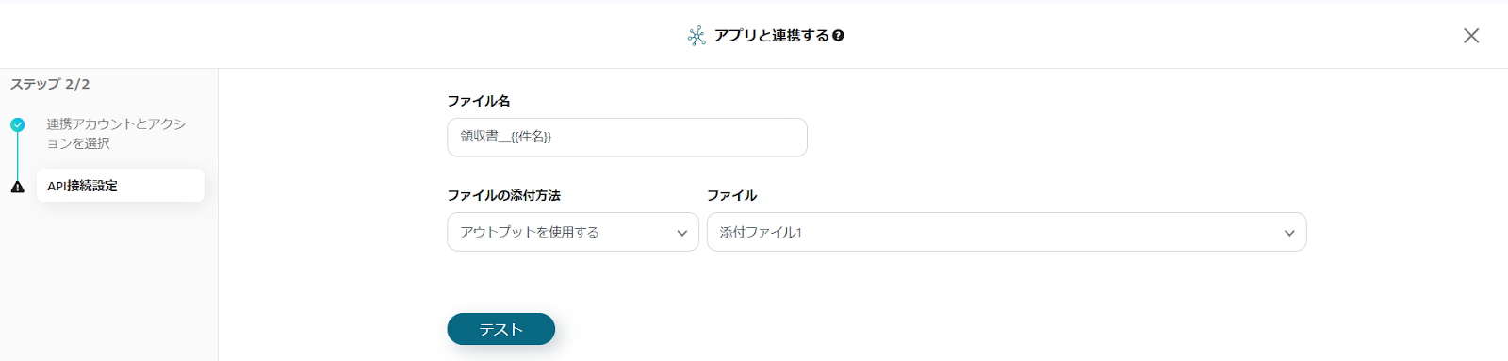Click the app integration network icon
Image resolution: width=1508 pixels, height=361 pixels.
pyautogui.click(x=697, y=36)
